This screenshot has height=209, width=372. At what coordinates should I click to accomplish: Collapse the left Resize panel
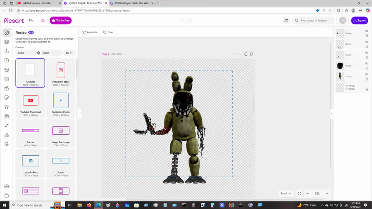[80, 114]
